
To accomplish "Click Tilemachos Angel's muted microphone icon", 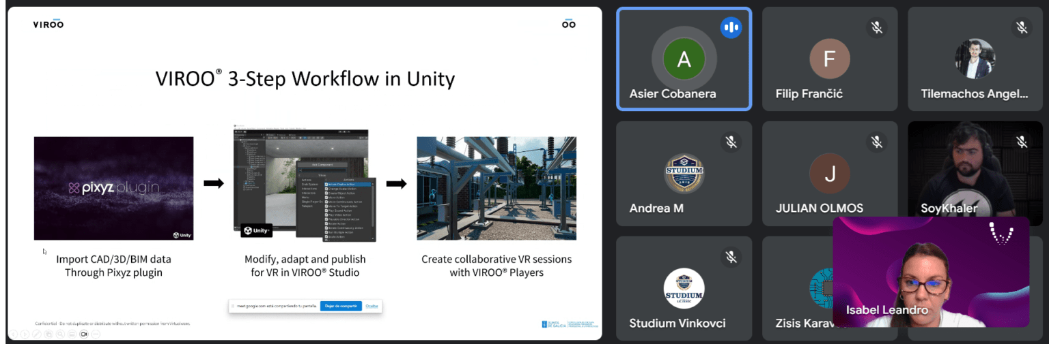I will pyautogui.click(x=1022, y=27).
